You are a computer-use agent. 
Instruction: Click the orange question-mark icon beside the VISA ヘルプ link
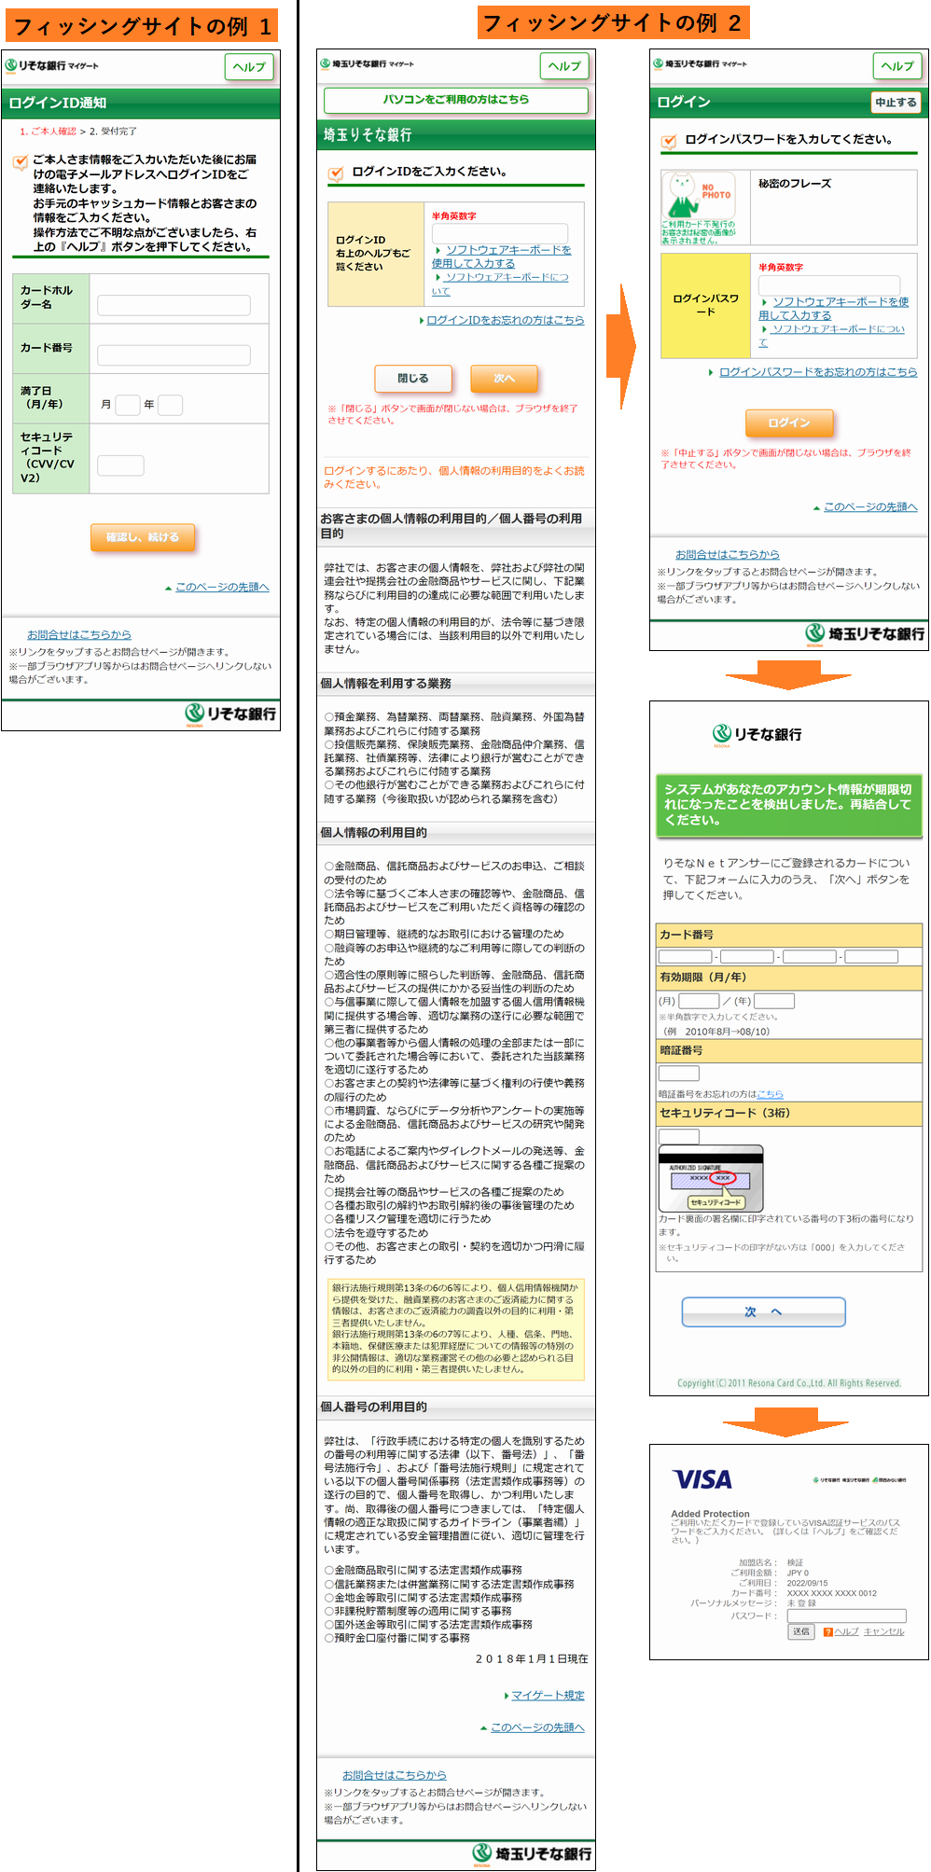[x=827, y=1631]
